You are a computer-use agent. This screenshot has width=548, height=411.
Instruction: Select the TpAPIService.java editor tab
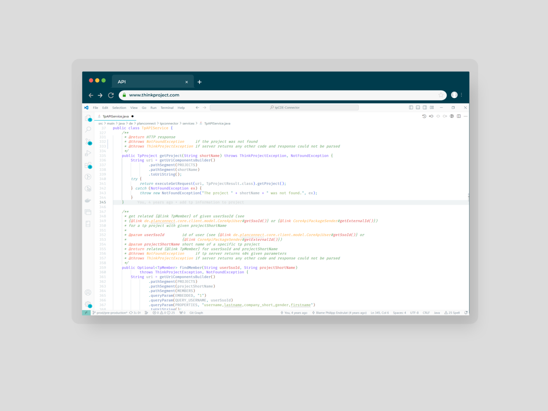(115, 117)
